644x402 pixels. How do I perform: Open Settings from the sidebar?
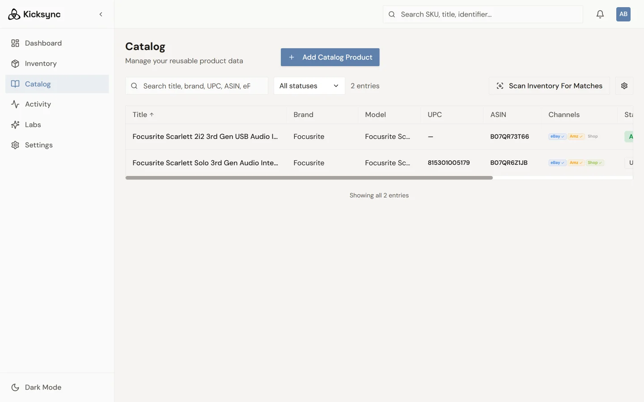click(x=57, y=145)
